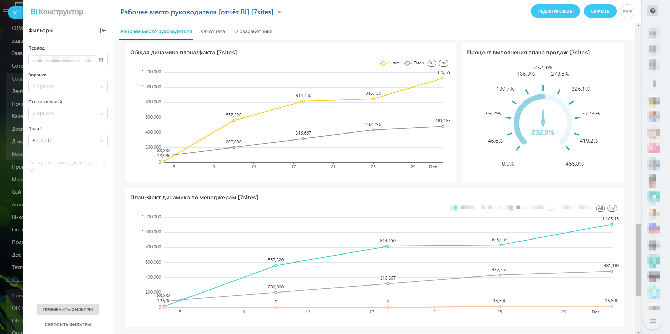Expand the report title dropdown chevron

click(x=280, y=12)
